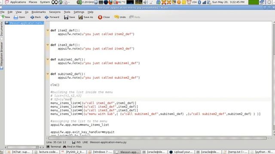This screenshot has height=154, width=275.
Task: Click the Bluetooth icon in system tray
Action: pos(199,2)
